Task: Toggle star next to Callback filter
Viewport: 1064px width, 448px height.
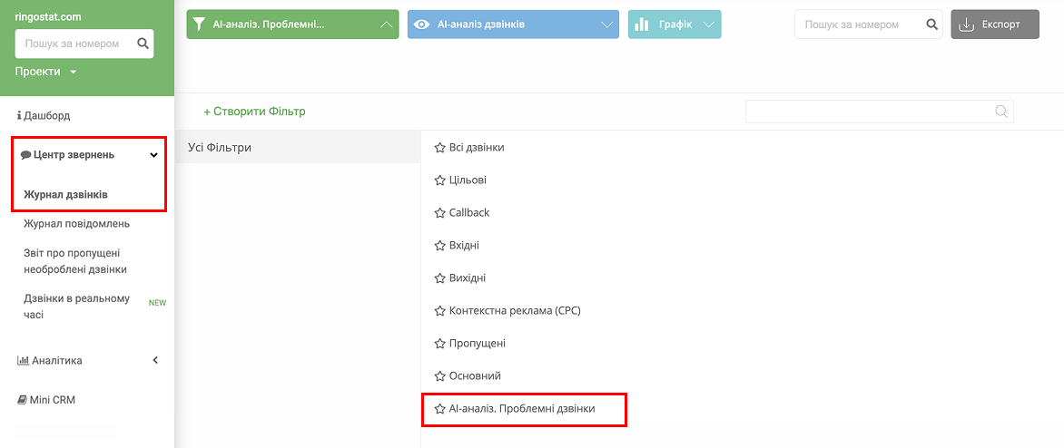Action: [439, 213]
